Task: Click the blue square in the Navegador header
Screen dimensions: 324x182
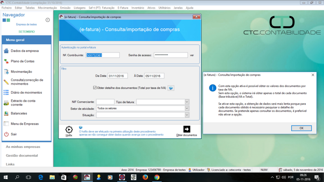Action: (4, 20)
